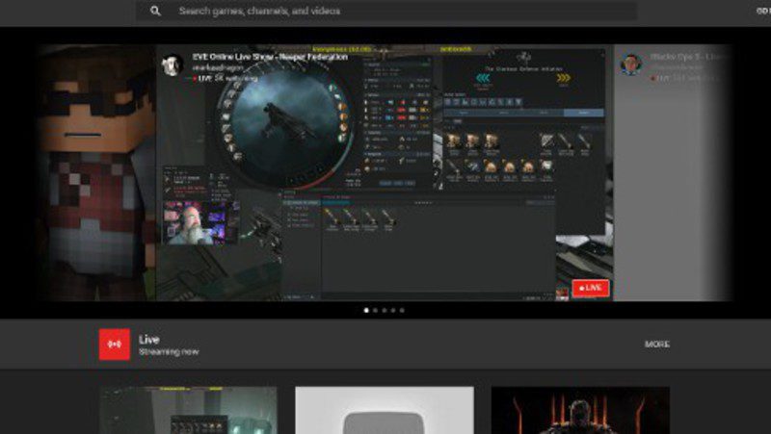Viewport: 771px width, 434px height.
Task: Click the Black Ops streamer avatar on the next slide
Action: [631, 64]
